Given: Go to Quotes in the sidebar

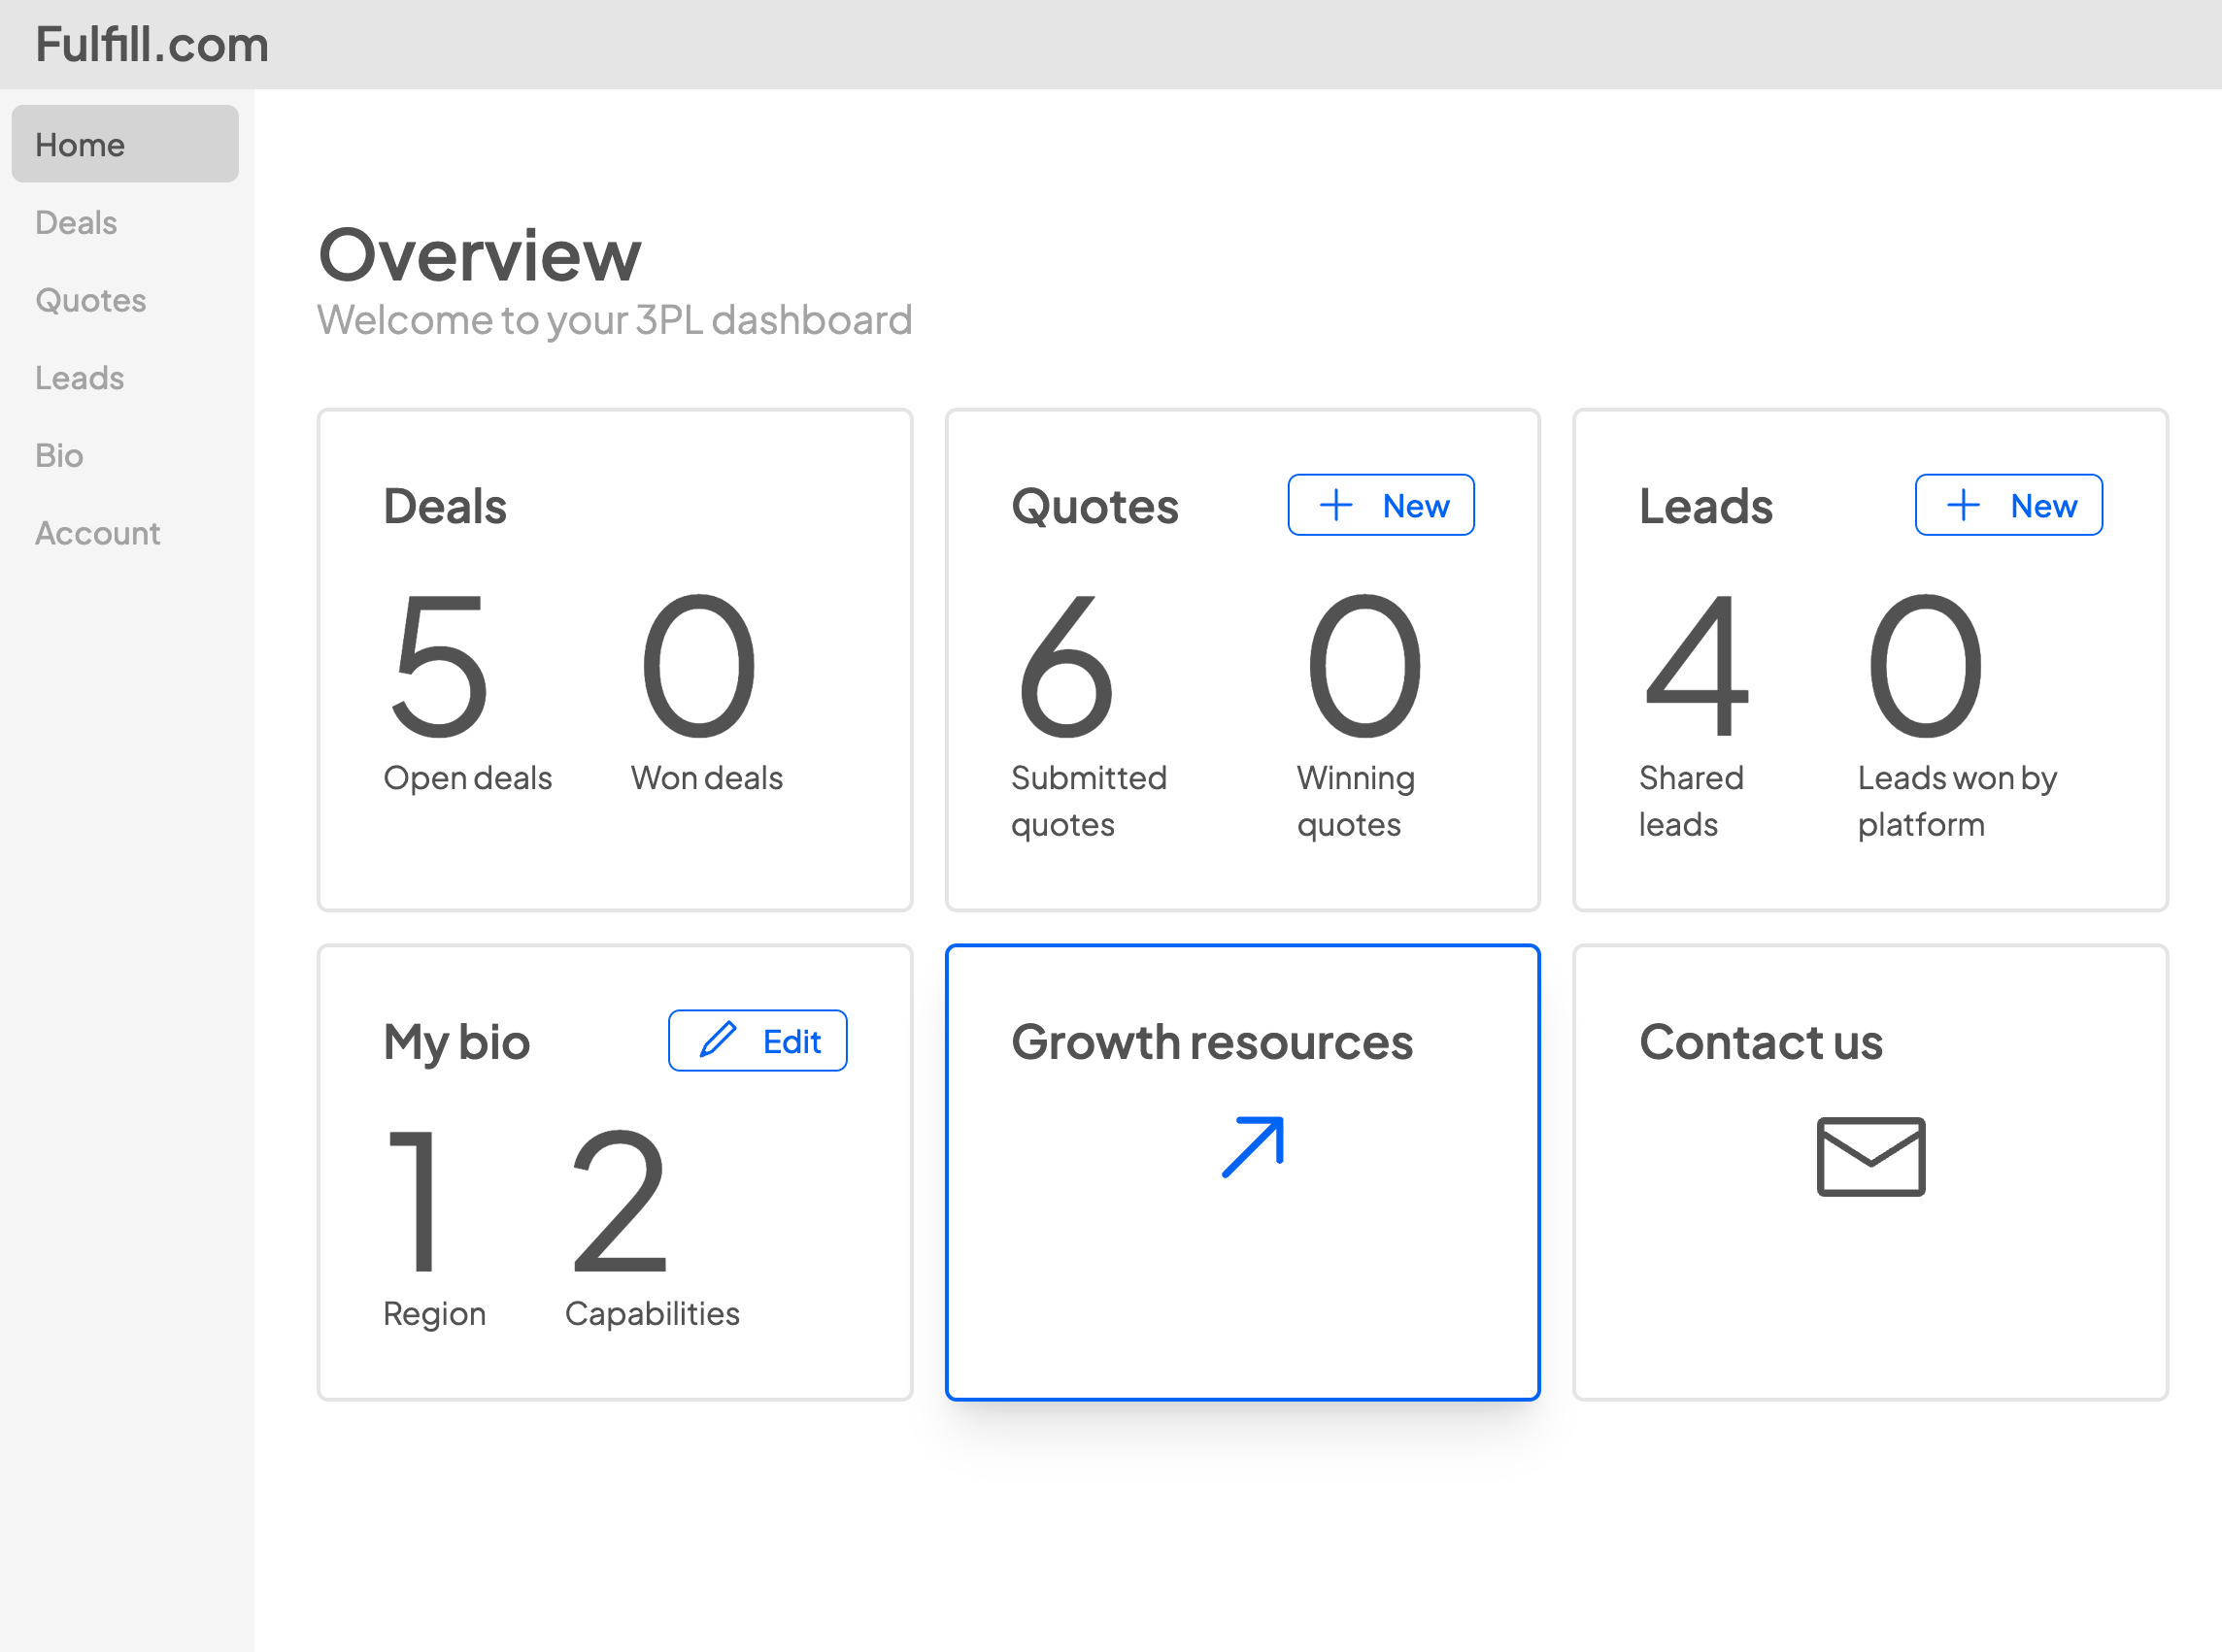Looking at the screenshot, I should [x=91, y=300].
